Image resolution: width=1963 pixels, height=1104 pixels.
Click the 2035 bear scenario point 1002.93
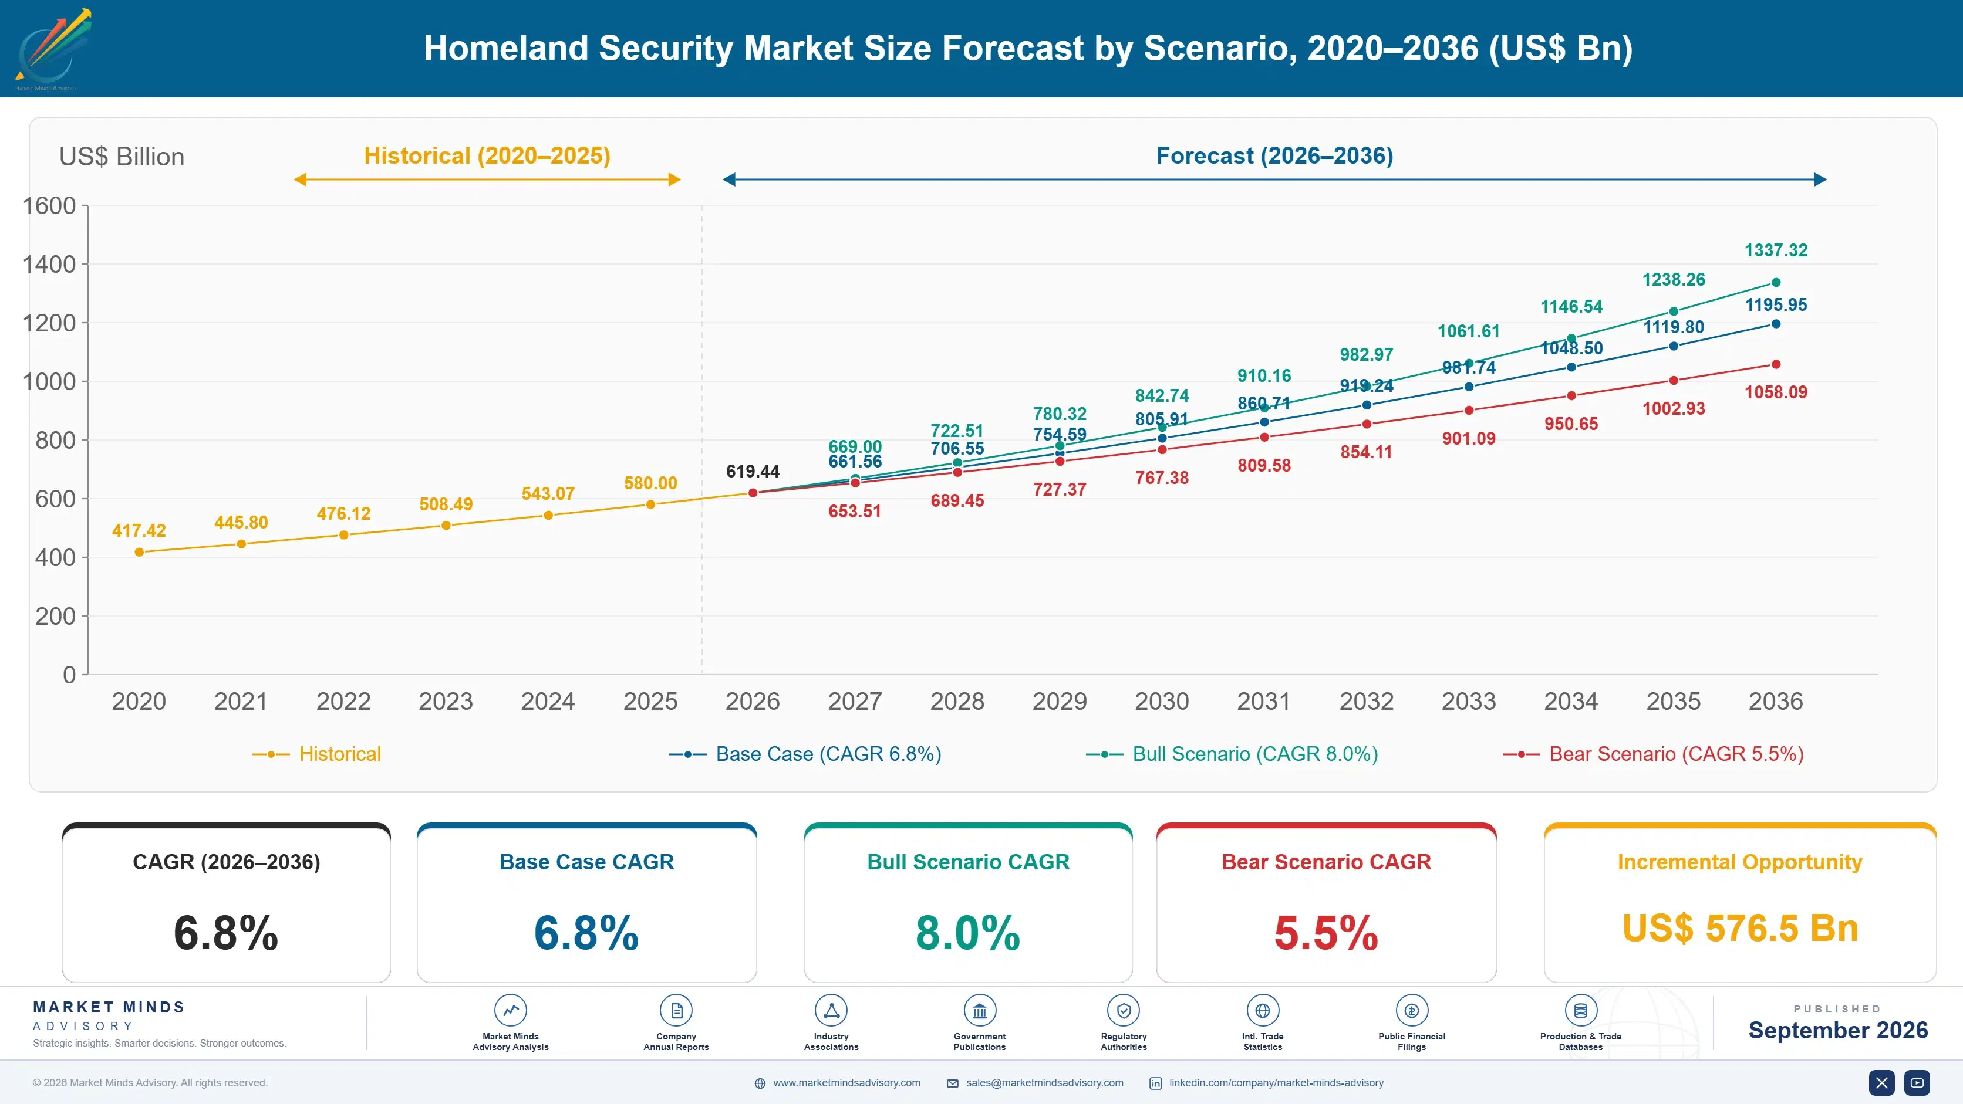(x=1674, y=380)
